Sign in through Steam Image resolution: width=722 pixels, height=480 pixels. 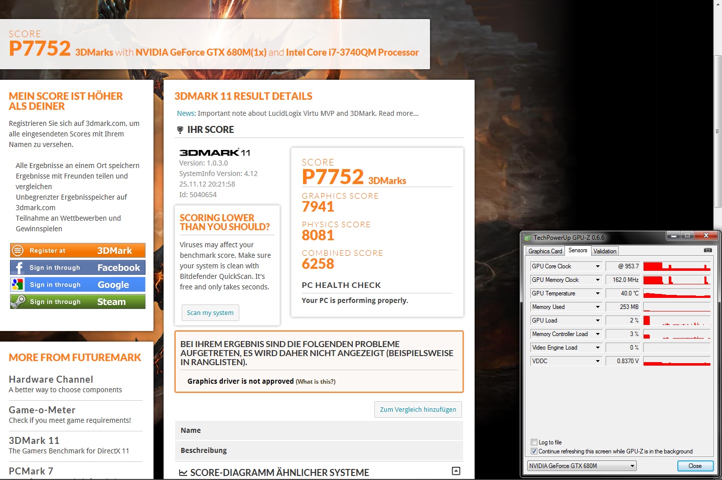pyautogui.click(x=78, y=301)
